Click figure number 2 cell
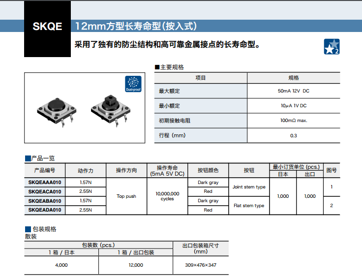This screenshot has width=362, height=279. 332,206
